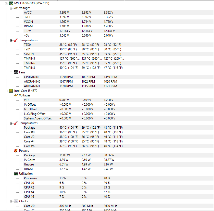Click the fan icon beside Fans
Viewport: 214px width, 211px height.
[x=16, y=72]
